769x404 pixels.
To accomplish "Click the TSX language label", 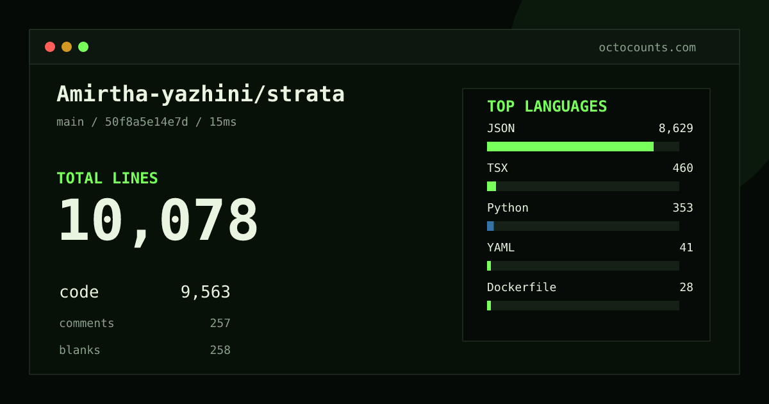I will (497, 168).
